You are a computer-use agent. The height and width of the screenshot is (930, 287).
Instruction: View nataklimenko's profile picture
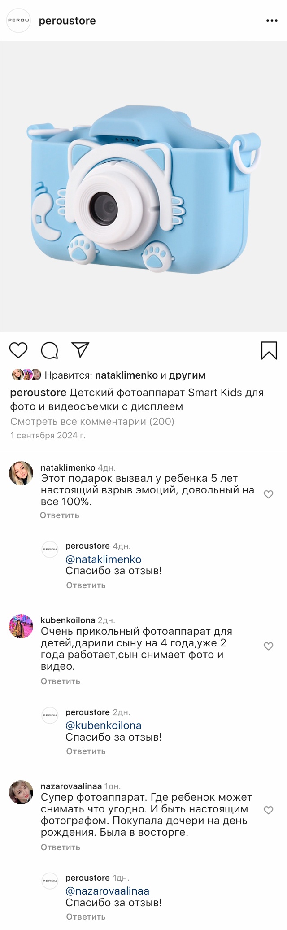point(21,473)
